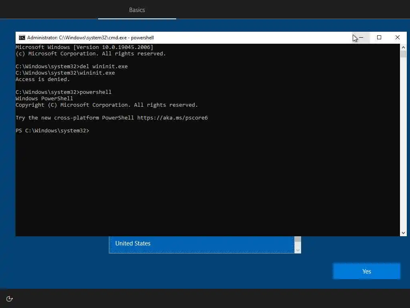
Task: Click the region list scrollbar down arrow
Action: (x=297, y=250)
